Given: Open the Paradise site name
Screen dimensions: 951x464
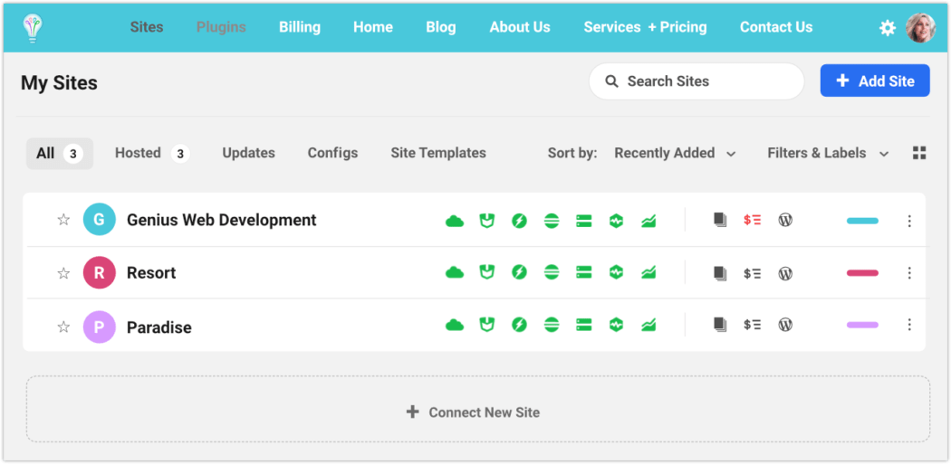Looking at the screenshot, I should coord(158,327).
